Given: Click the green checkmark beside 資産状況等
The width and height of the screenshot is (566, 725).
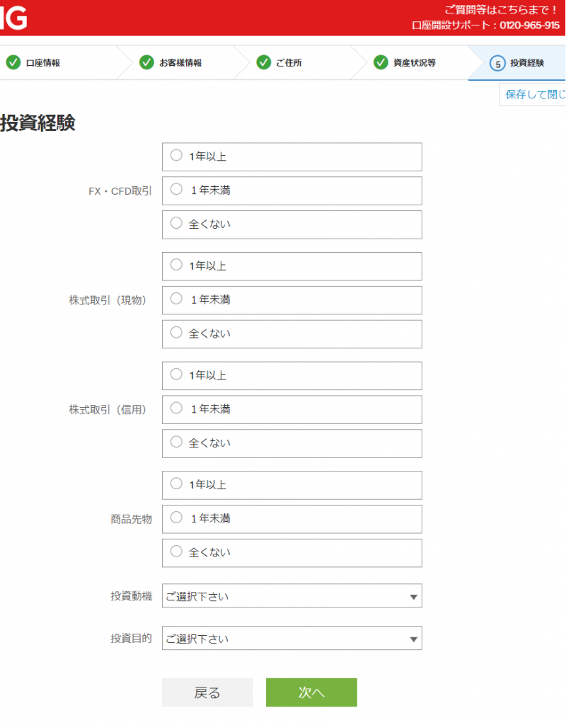Looking at the screenshot, I should point(381,62).
